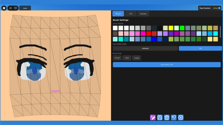Pick the hot magenta swatch
This screenshot has width=223, height=125.
coord(143,34)
